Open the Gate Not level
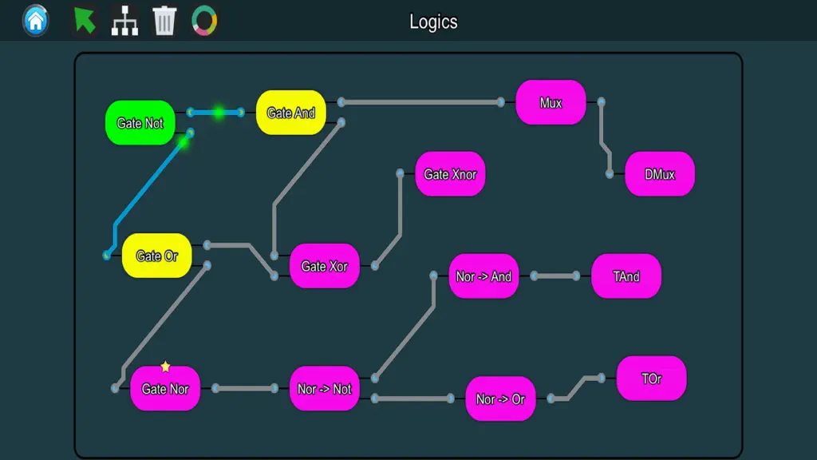817x460 pixels. [140, 122]
